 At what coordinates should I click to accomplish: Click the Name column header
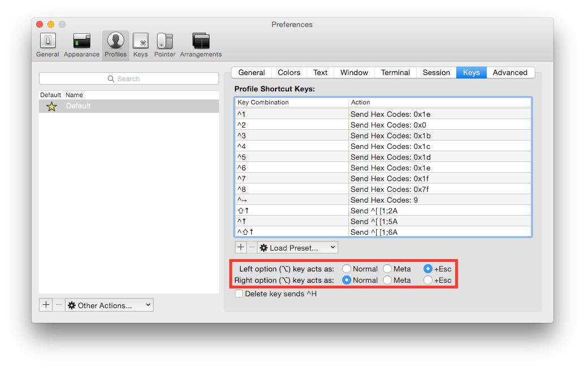point(141,95)
